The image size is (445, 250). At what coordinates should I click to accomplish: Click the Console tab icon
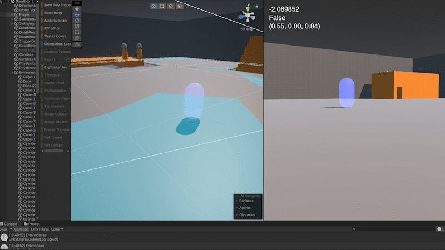tap(2, 224)
